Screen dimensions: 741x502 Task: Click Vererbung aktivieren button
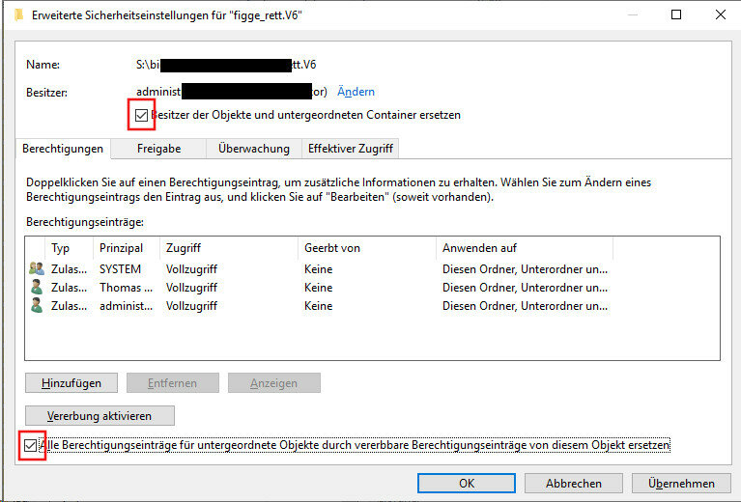(x=100, y=416)
